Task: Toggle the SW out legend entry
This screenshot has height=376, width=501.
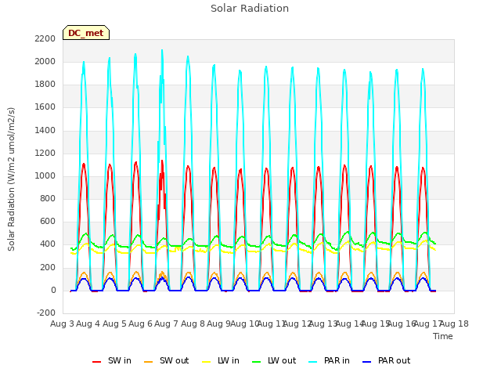Action: pos(167,360)
